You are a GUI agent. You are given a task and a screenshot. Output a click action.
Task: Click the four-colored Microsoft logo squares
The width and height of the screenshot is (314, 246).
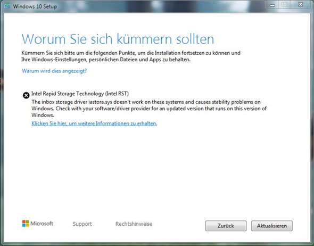click(x=26, y=223)
